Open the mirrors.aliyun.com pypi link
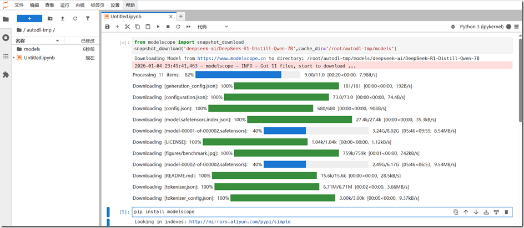The image size is (524, 228). [240, 222]
